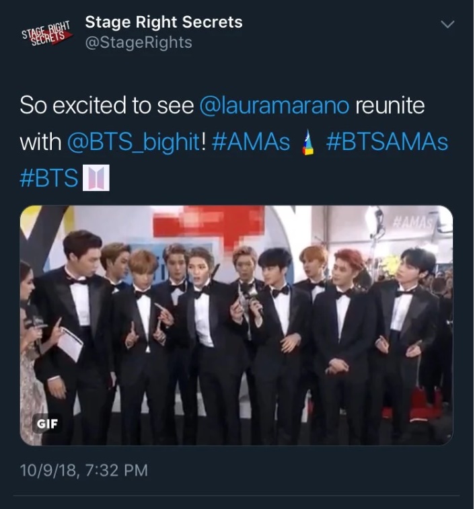Click the @StageRights handle

pyautogui.click(x=138, y=42)
